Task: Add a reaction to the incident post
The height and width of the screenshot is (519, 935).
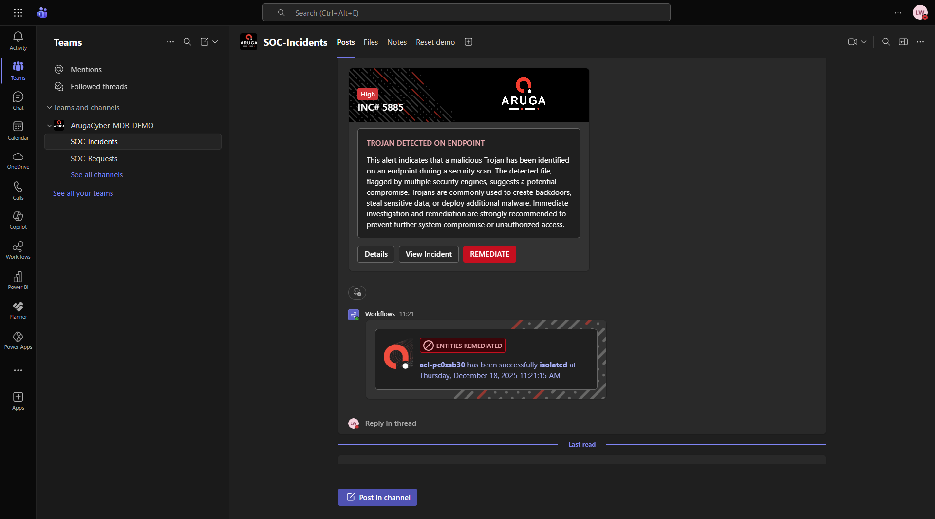Action: pyautogui.click(x=357, y=292)
